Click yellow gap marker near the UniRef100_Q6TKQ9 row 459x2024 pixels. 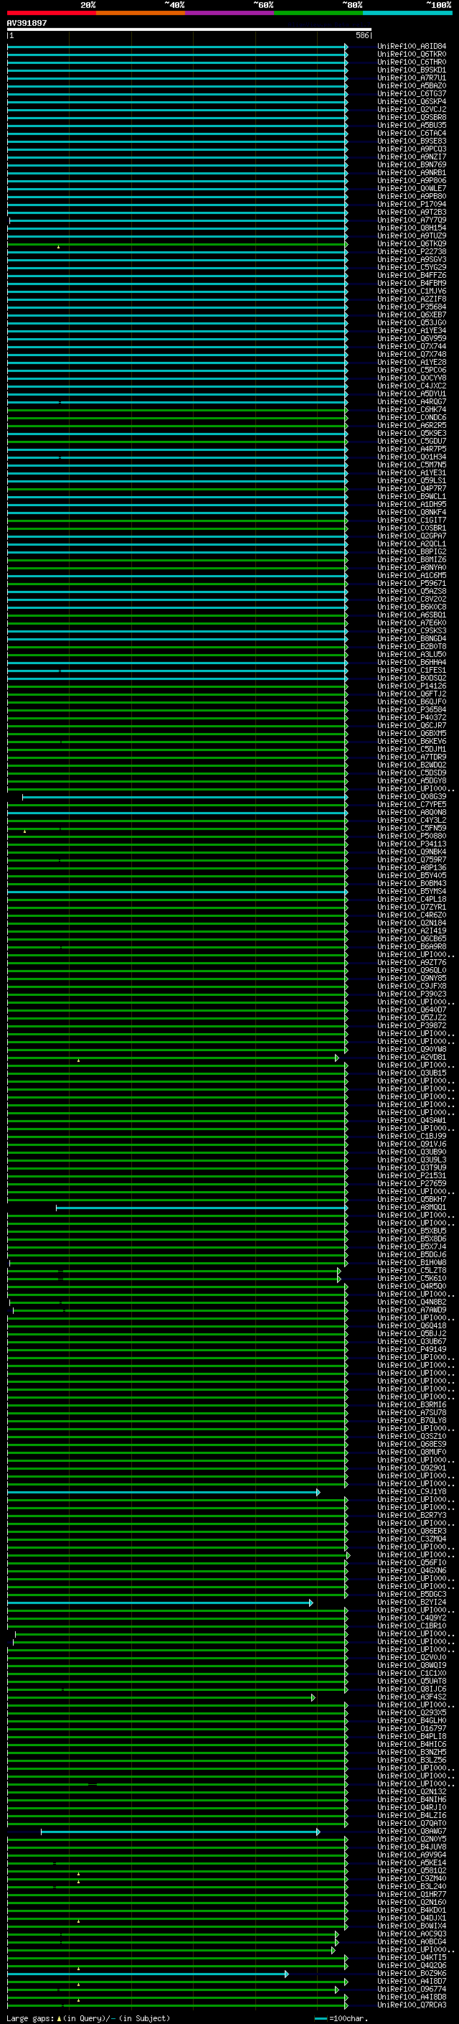(x=58, y=247)
